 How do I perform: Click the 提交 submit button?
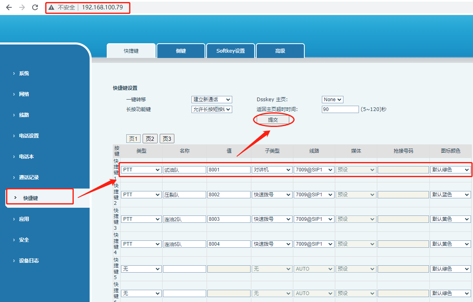tap(273, 120)
